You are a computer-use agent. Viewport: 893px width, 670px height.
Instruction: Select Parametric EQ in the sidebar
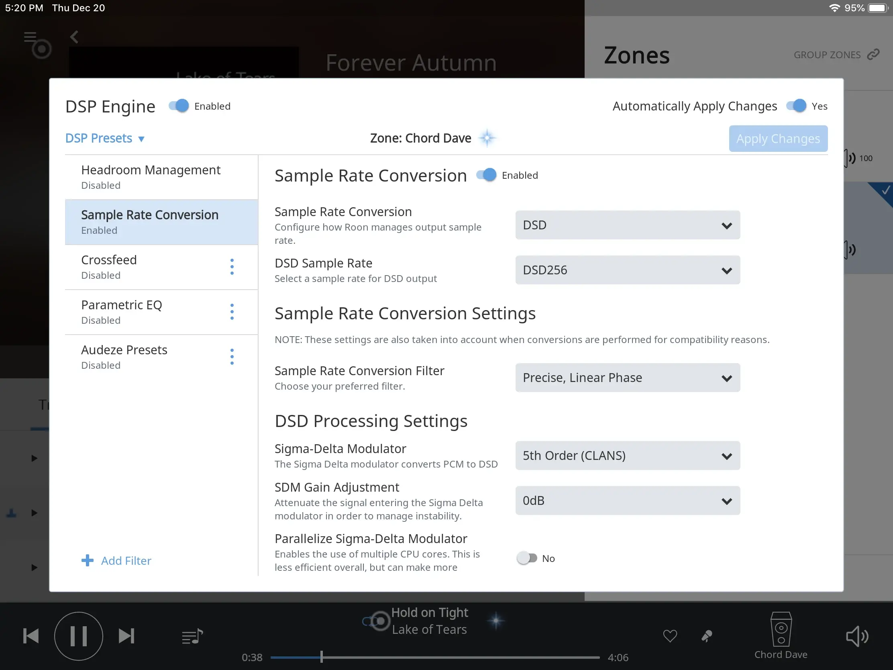tap(161, 312)
